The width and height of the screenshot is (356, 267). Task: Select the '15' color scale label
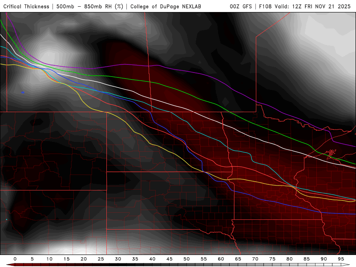tap(66, 259)
